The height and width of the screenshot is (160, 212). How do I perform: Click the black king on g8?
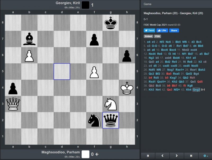click(111, 23)
